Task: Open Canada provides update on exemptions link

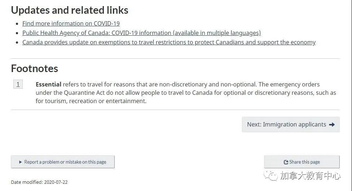Action: click(x=169, y=43)
